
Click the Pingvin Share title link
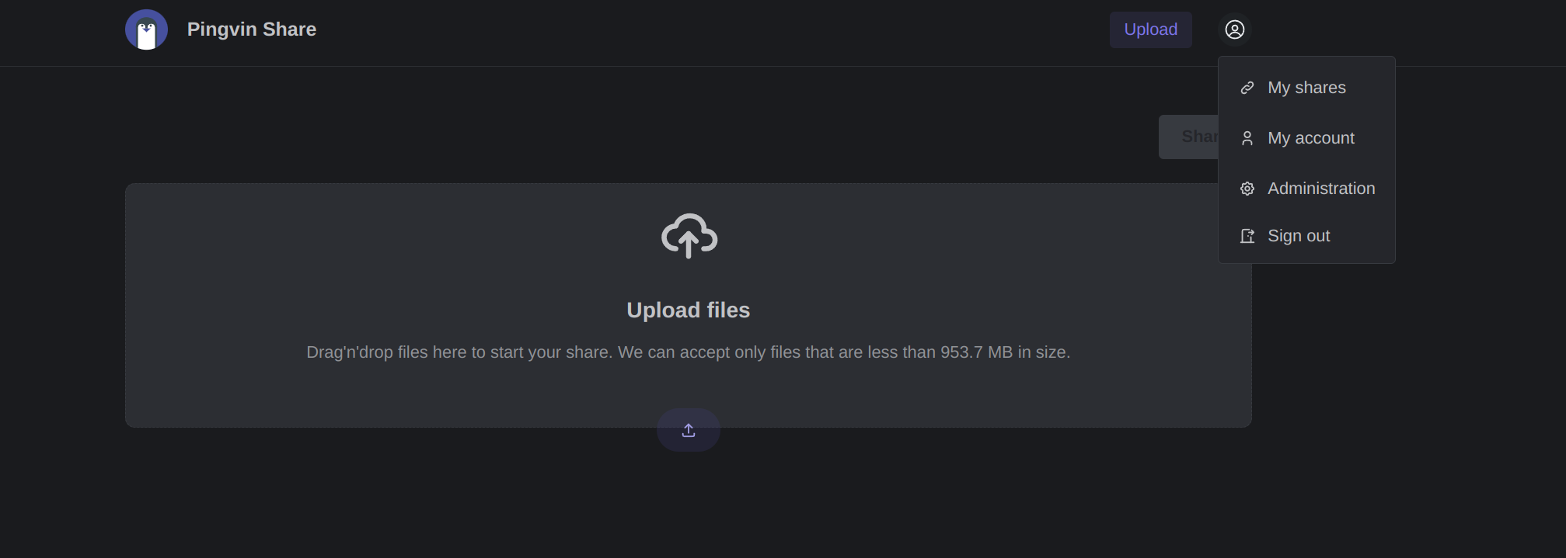pyautogui.click(x=251, y=29)
